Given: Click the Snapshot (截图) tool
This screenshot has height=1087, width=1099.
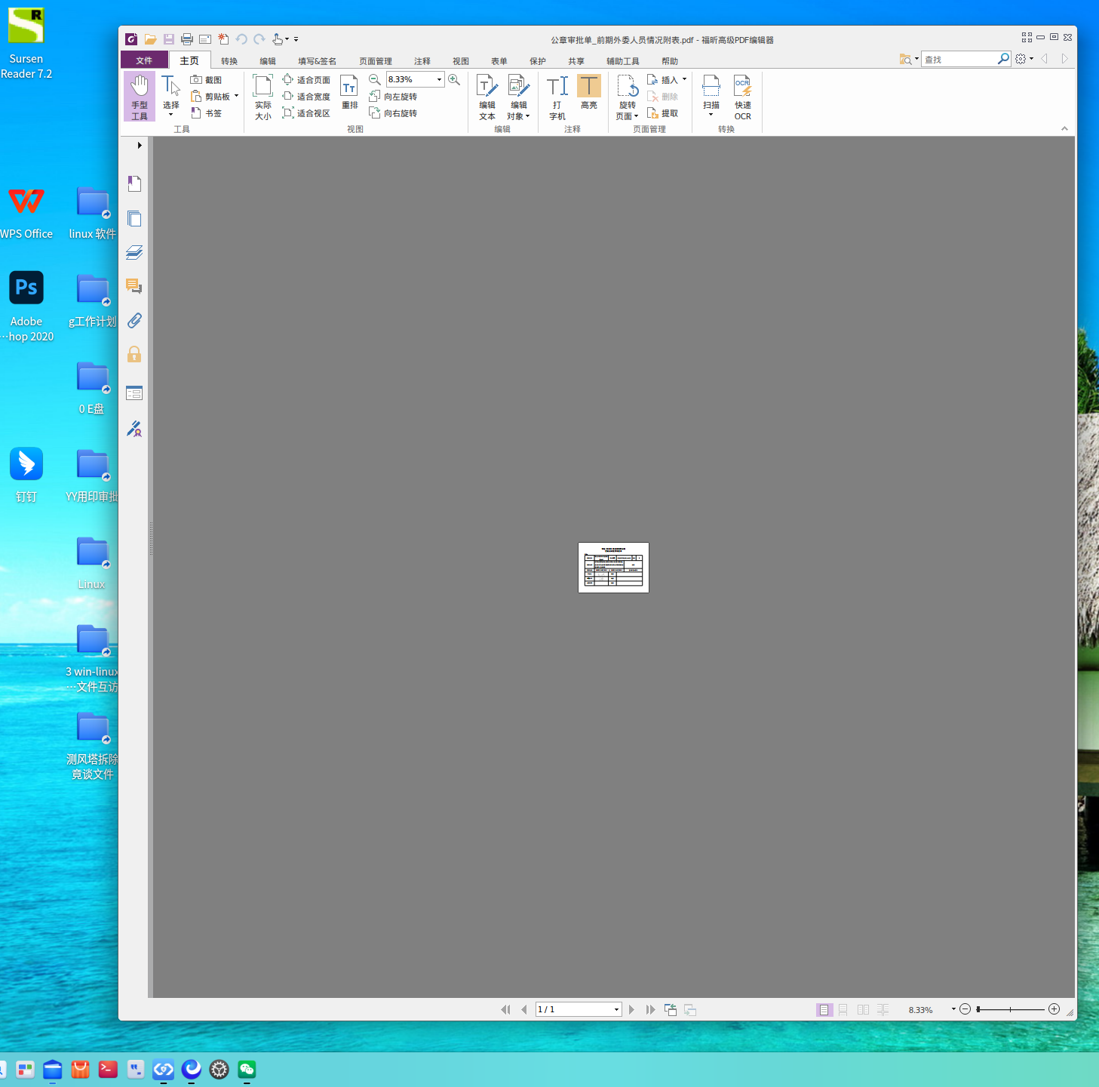Looking at the screenshot, I should click(x=207, y=80).
